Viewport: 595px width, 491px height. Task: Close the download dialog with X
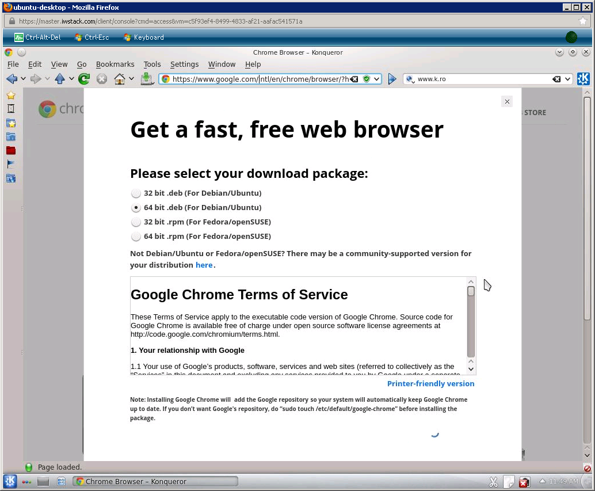point(507,102)
